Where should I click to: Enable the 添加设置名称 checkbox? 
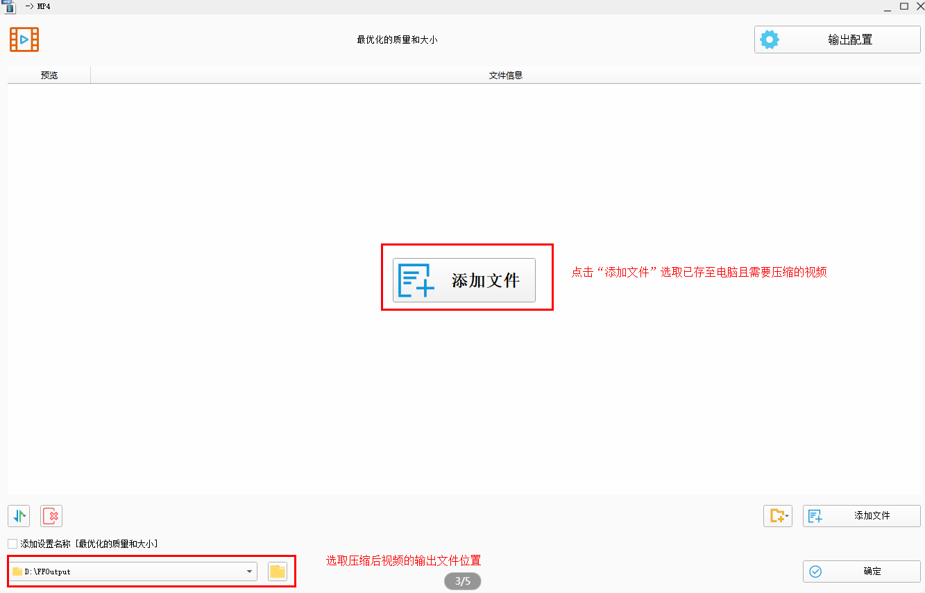[x=12, y=544]
